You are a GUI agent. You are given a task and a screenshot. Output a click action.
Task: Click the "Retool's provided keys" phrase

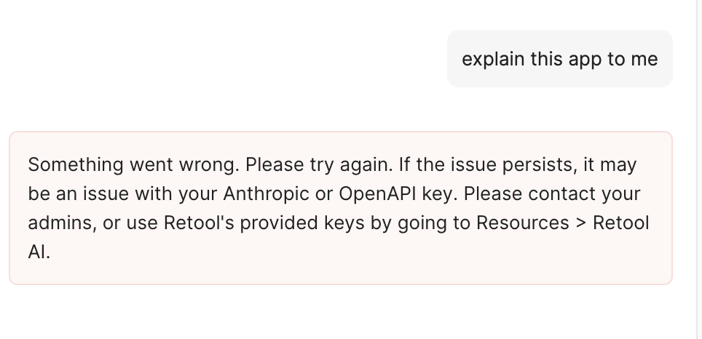pyautogui.click(x=254, y=223)
